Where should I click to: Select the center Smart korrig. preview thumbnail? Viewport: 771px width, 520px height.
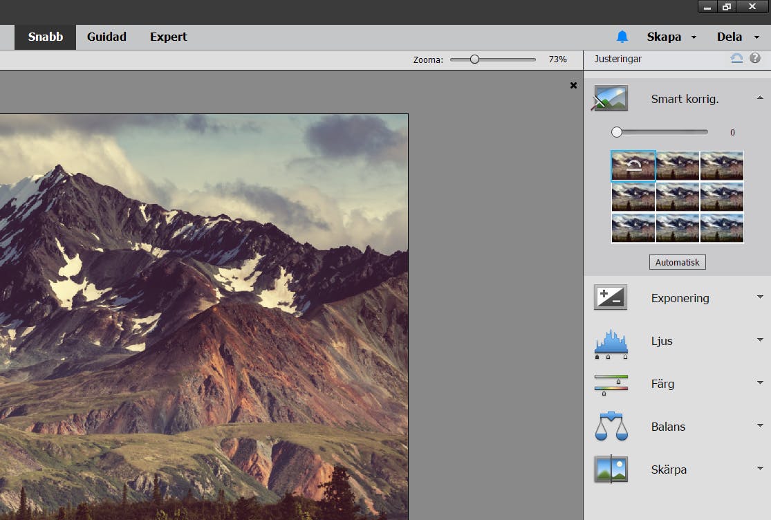click(x=678, y=196)
